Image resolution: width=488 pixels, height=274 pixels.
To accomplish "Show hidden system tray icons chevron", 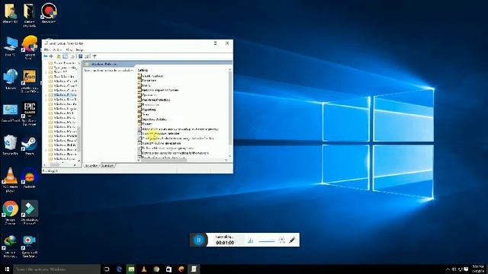I will [448, 269].
